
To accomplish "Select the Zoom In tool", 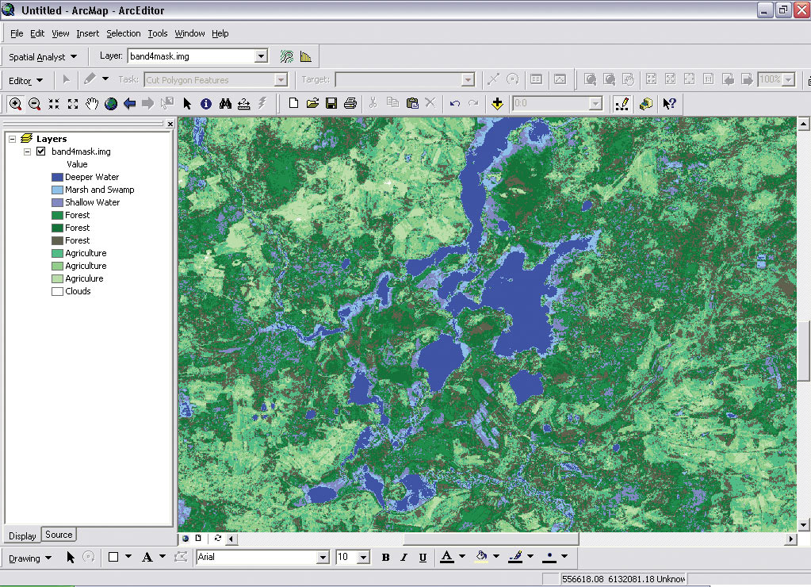I will [16, 103].
